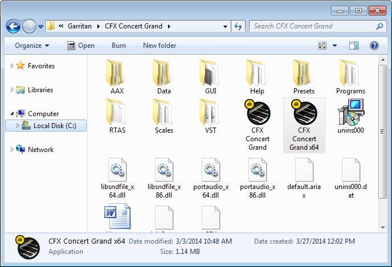Select the RTAS folder
392x267 pixels.
[x=117, y=116]
